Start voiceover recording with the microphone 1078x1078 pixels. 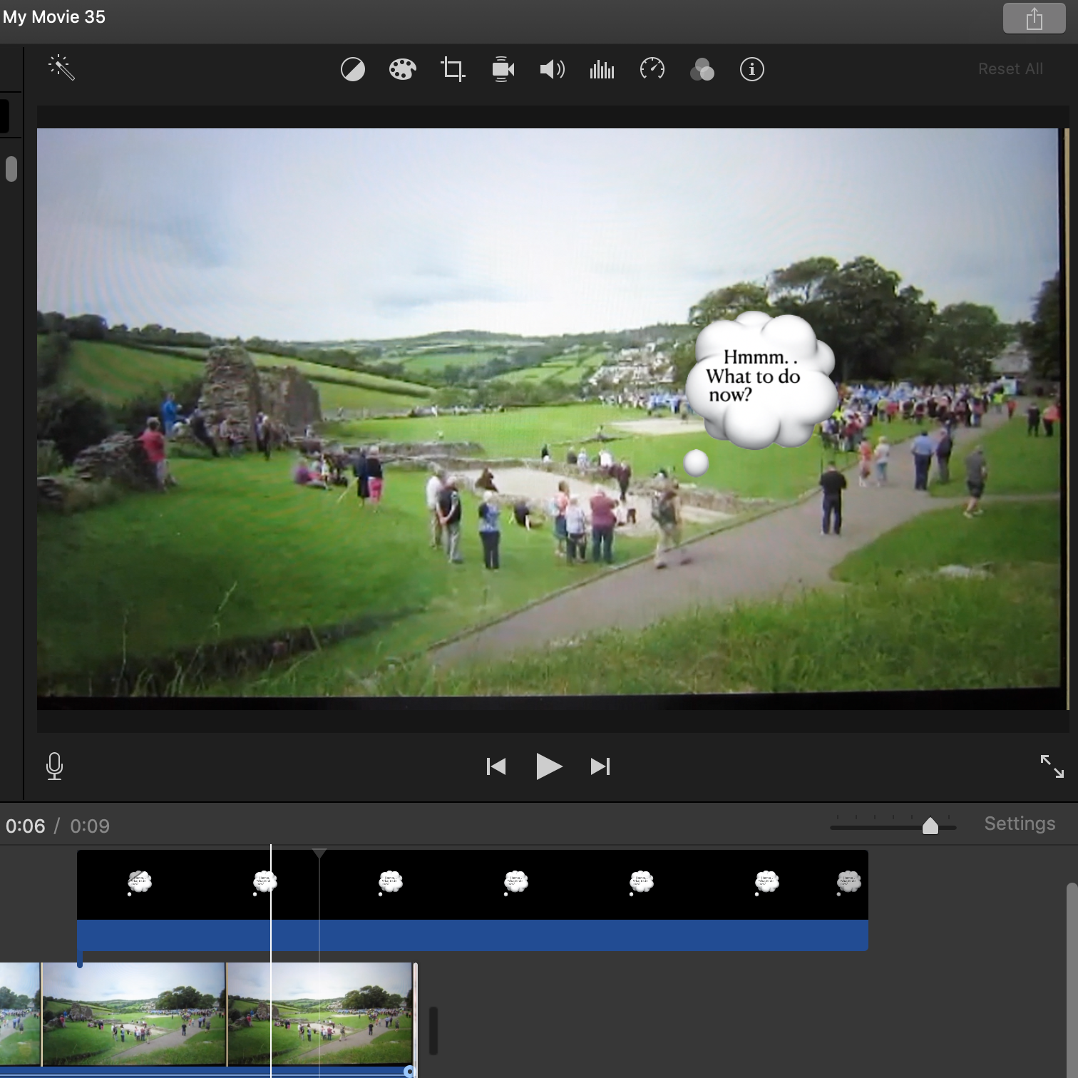[55, 766]
